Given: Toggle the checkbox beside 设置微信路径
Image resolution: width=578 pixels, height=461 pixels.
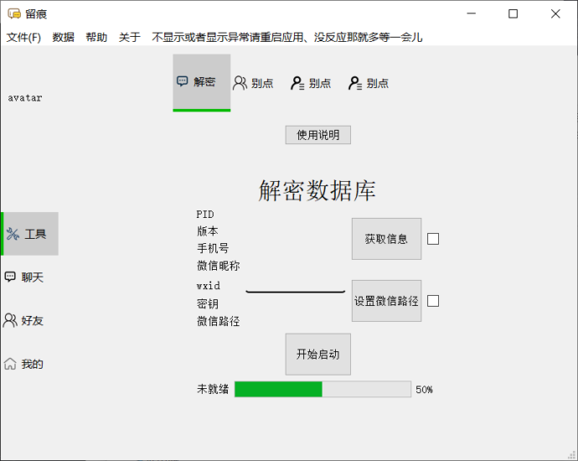Looking at the screenshot, I should [x=433, y=301].
